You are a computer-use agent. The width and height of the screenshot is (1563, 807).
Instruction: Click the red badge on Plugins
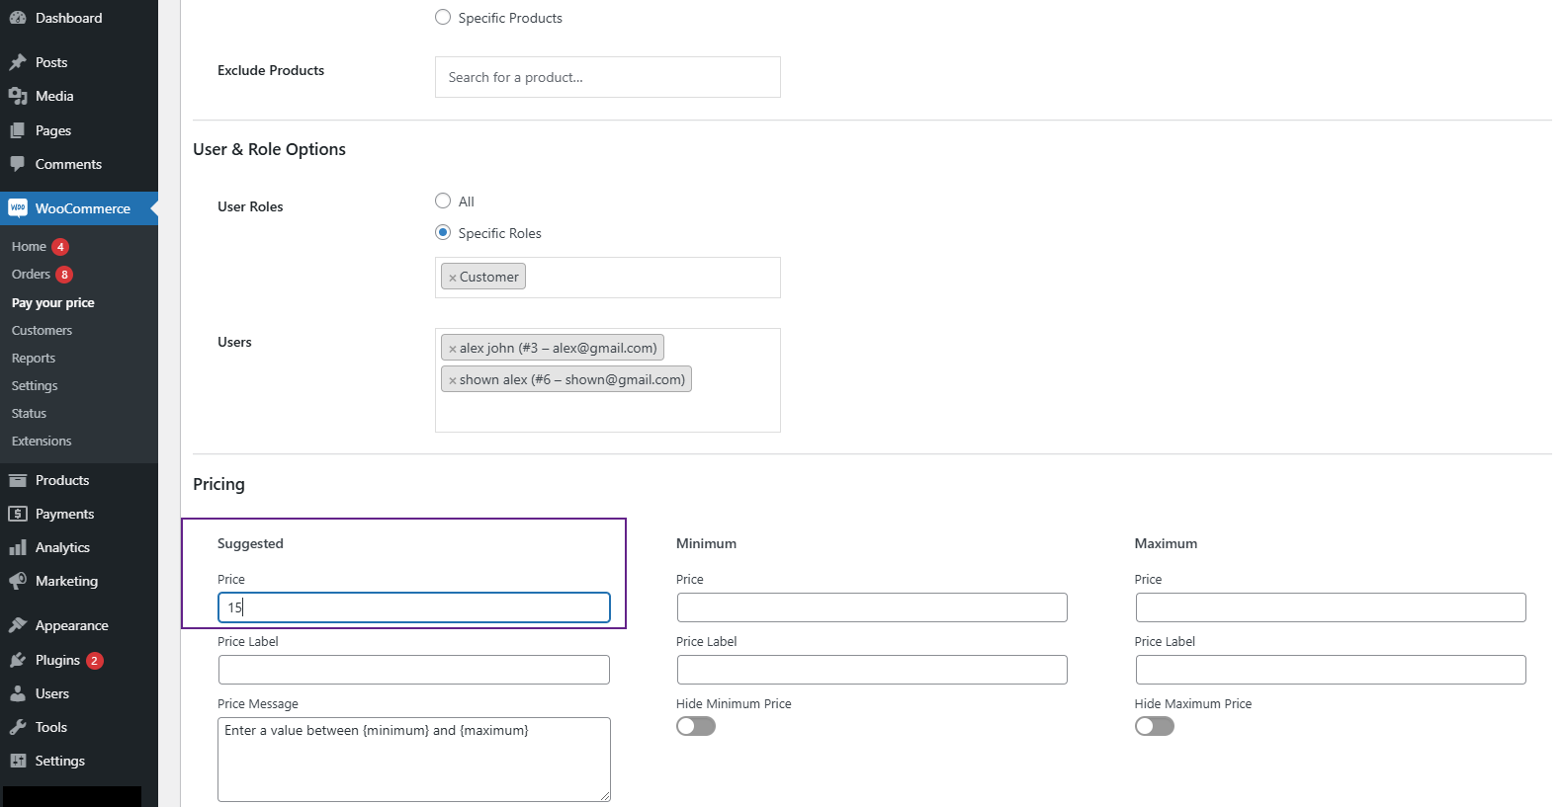click(x=95, y=661)
